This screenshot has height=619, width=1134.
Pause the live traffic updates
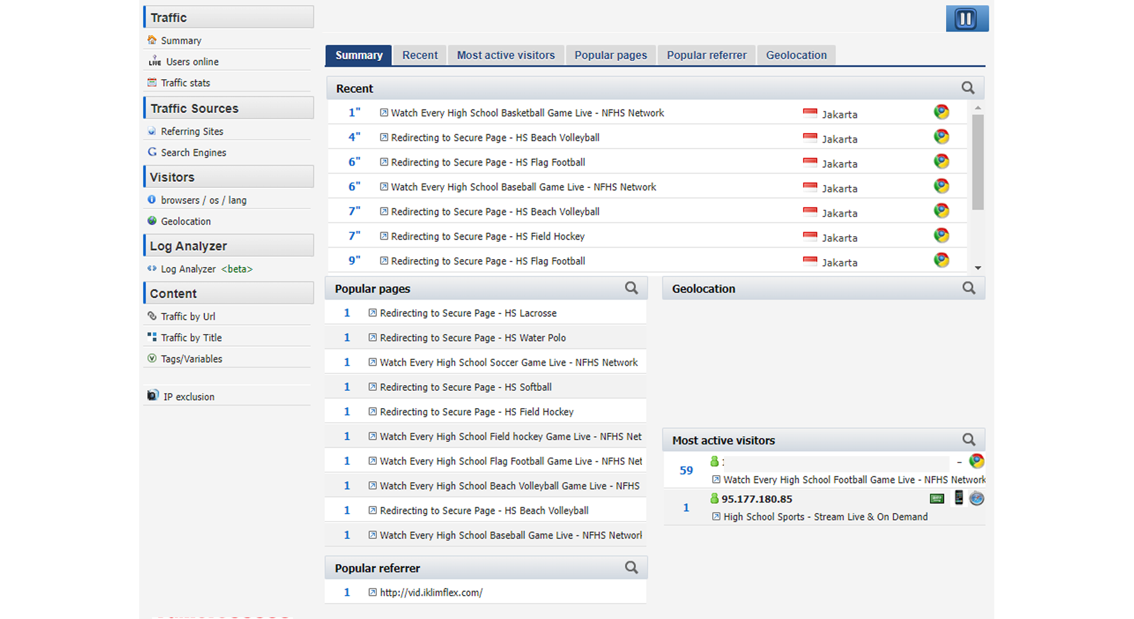point(966,19)
